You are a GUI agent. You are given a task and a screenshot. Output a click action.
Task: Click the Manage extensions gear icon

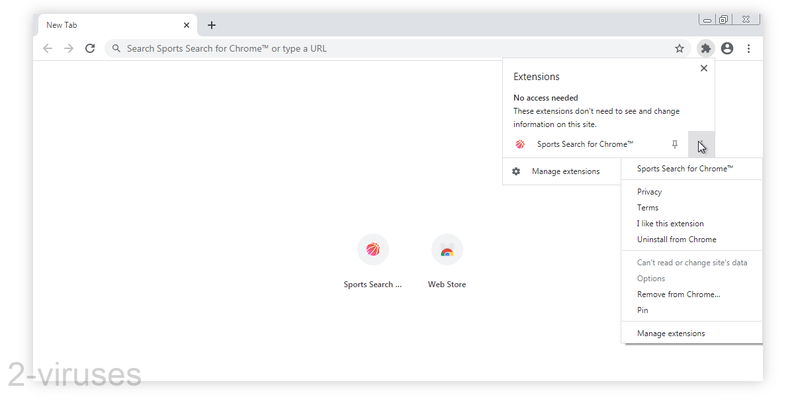click(x=516, y=171)
